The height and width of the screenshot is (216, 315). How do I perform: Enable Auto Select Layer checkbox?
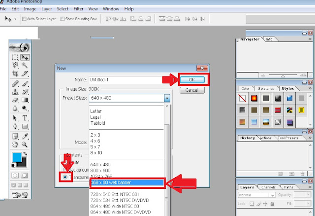pos(24,19)
